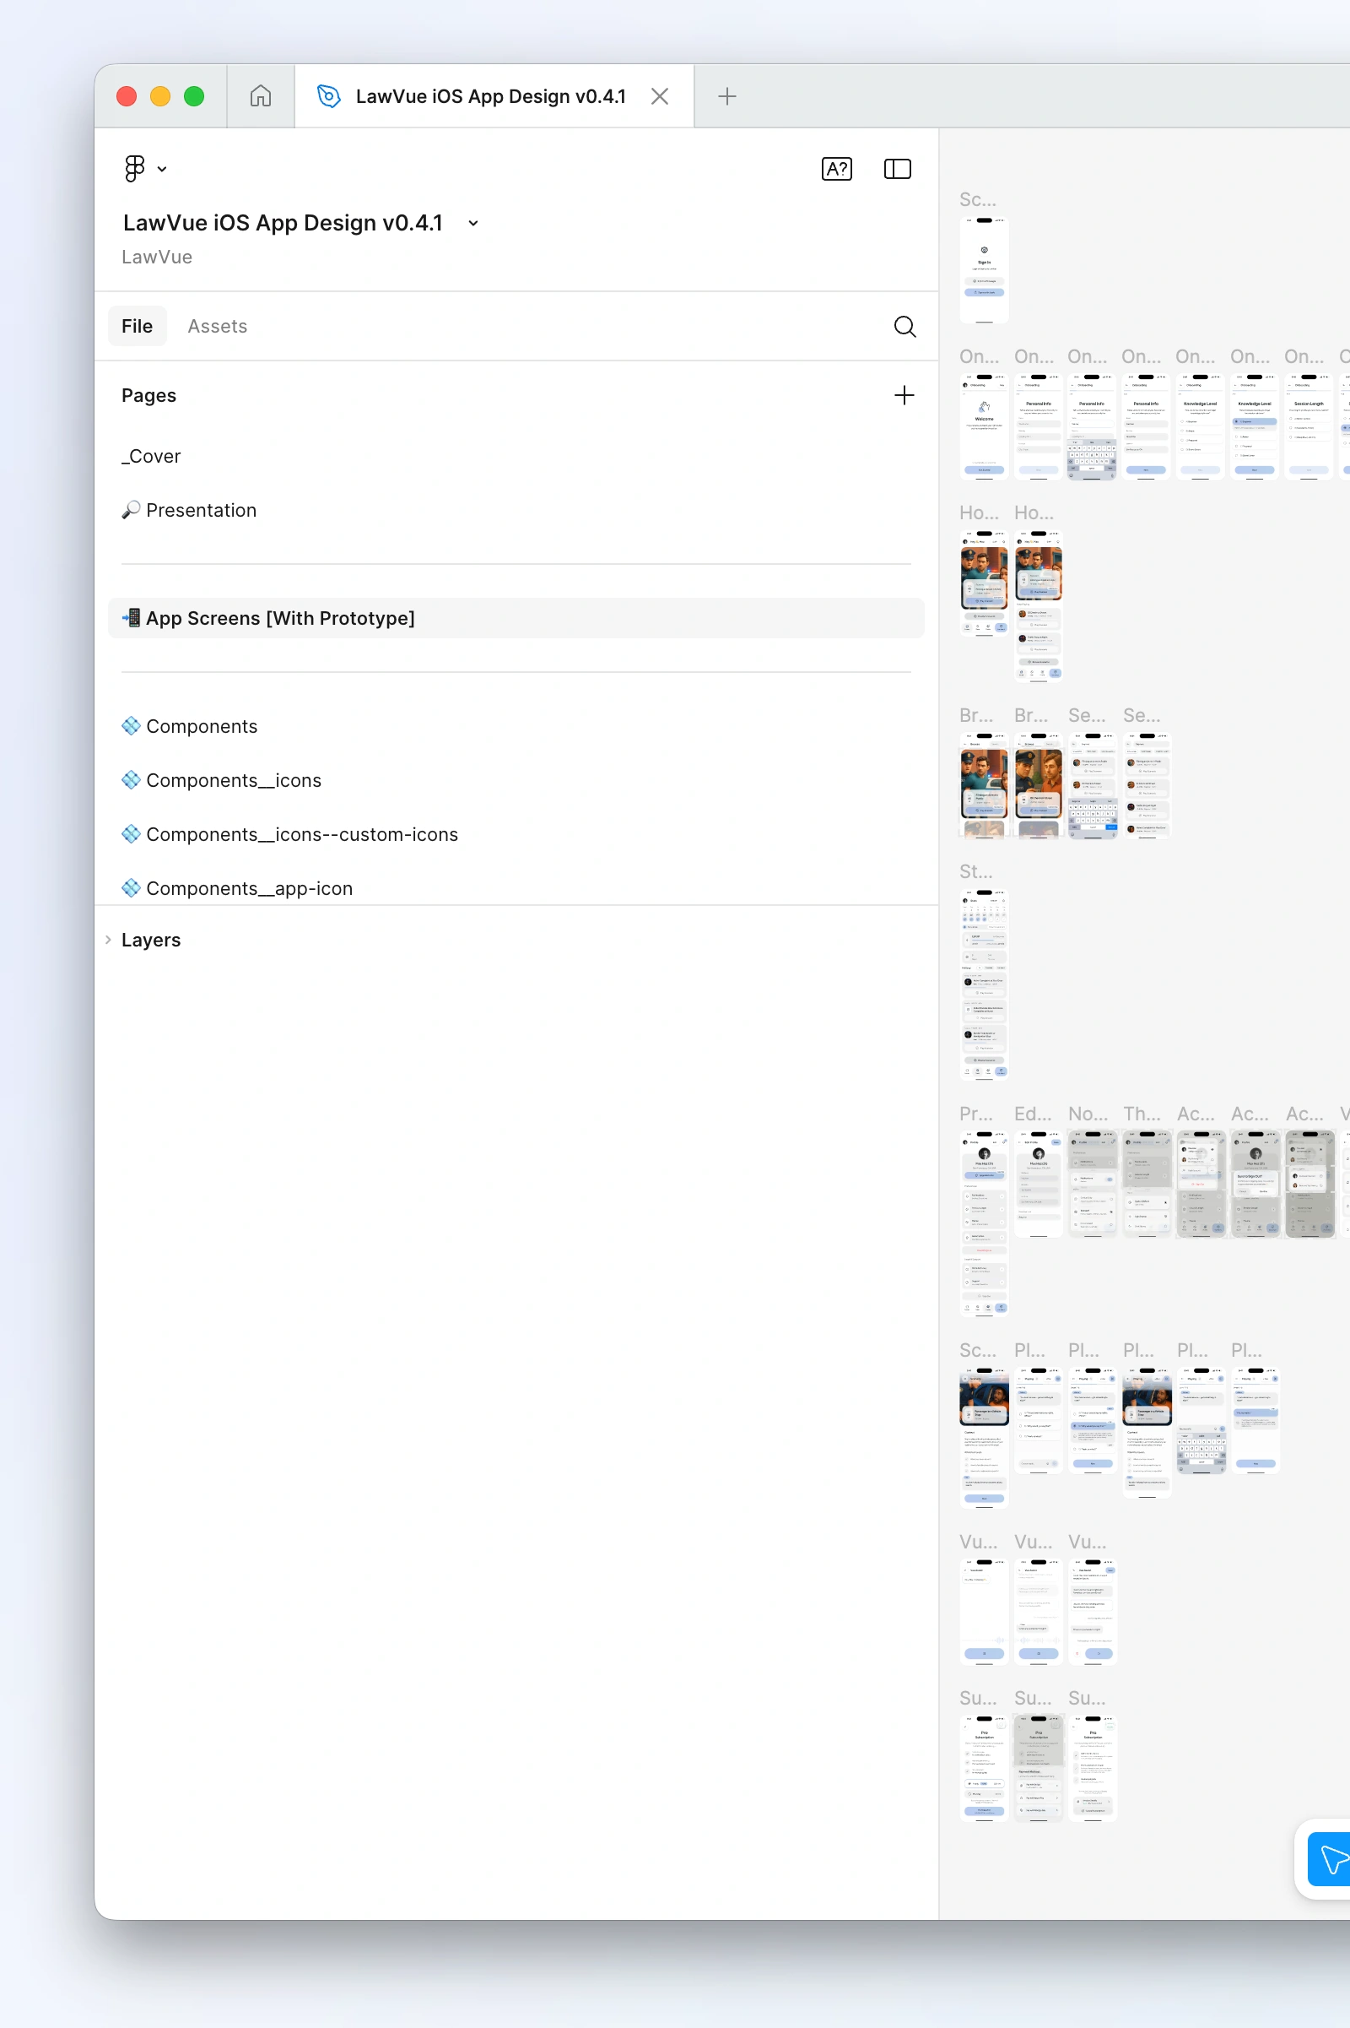
Task: Open the Components__icons page
Action: (x=234, y=779)
